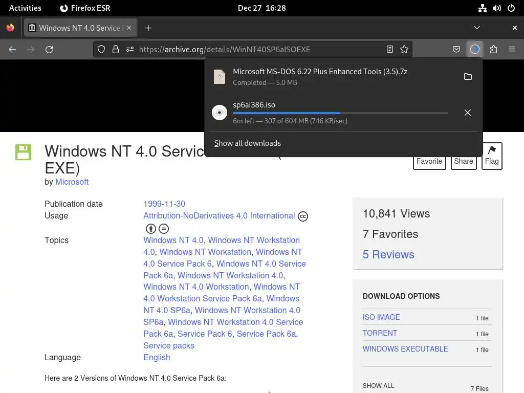Click the power icon in top bar
The width and height of the screenshot is (524, 393).
[x=511, y=8]
